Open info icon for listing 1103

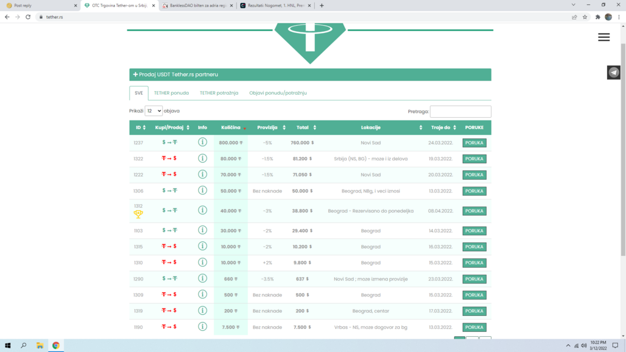tap(202, 230)
